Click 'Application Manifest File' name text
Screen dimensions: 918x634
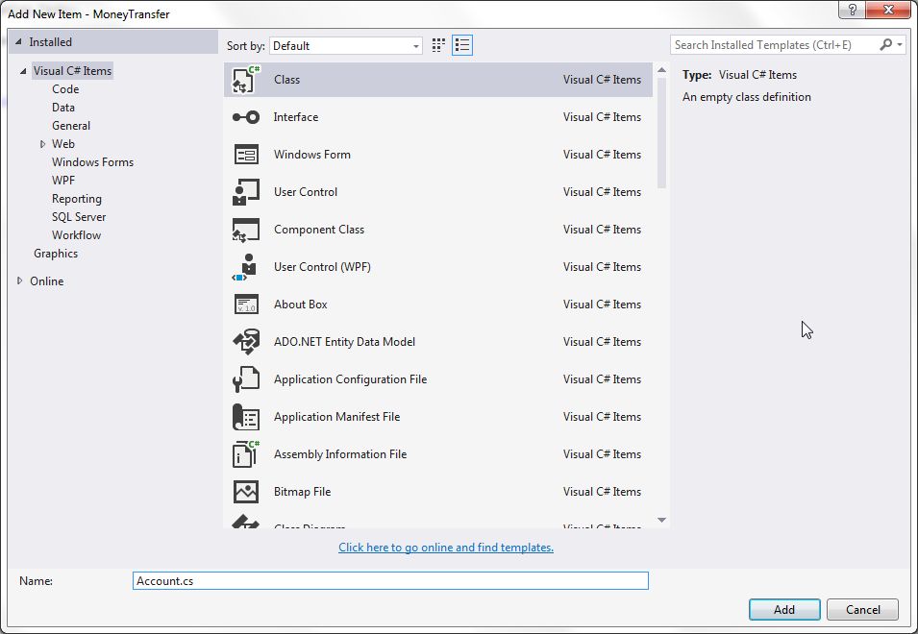(x=336, y=417)
